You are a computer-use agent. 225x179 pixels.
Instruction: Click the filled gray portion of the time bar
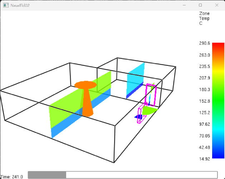(47, 174)
